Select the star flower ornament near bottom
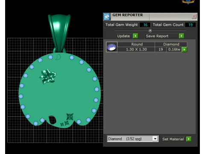Screen dimensions: 205x154 pyautogui.click(x=70, y=117)
